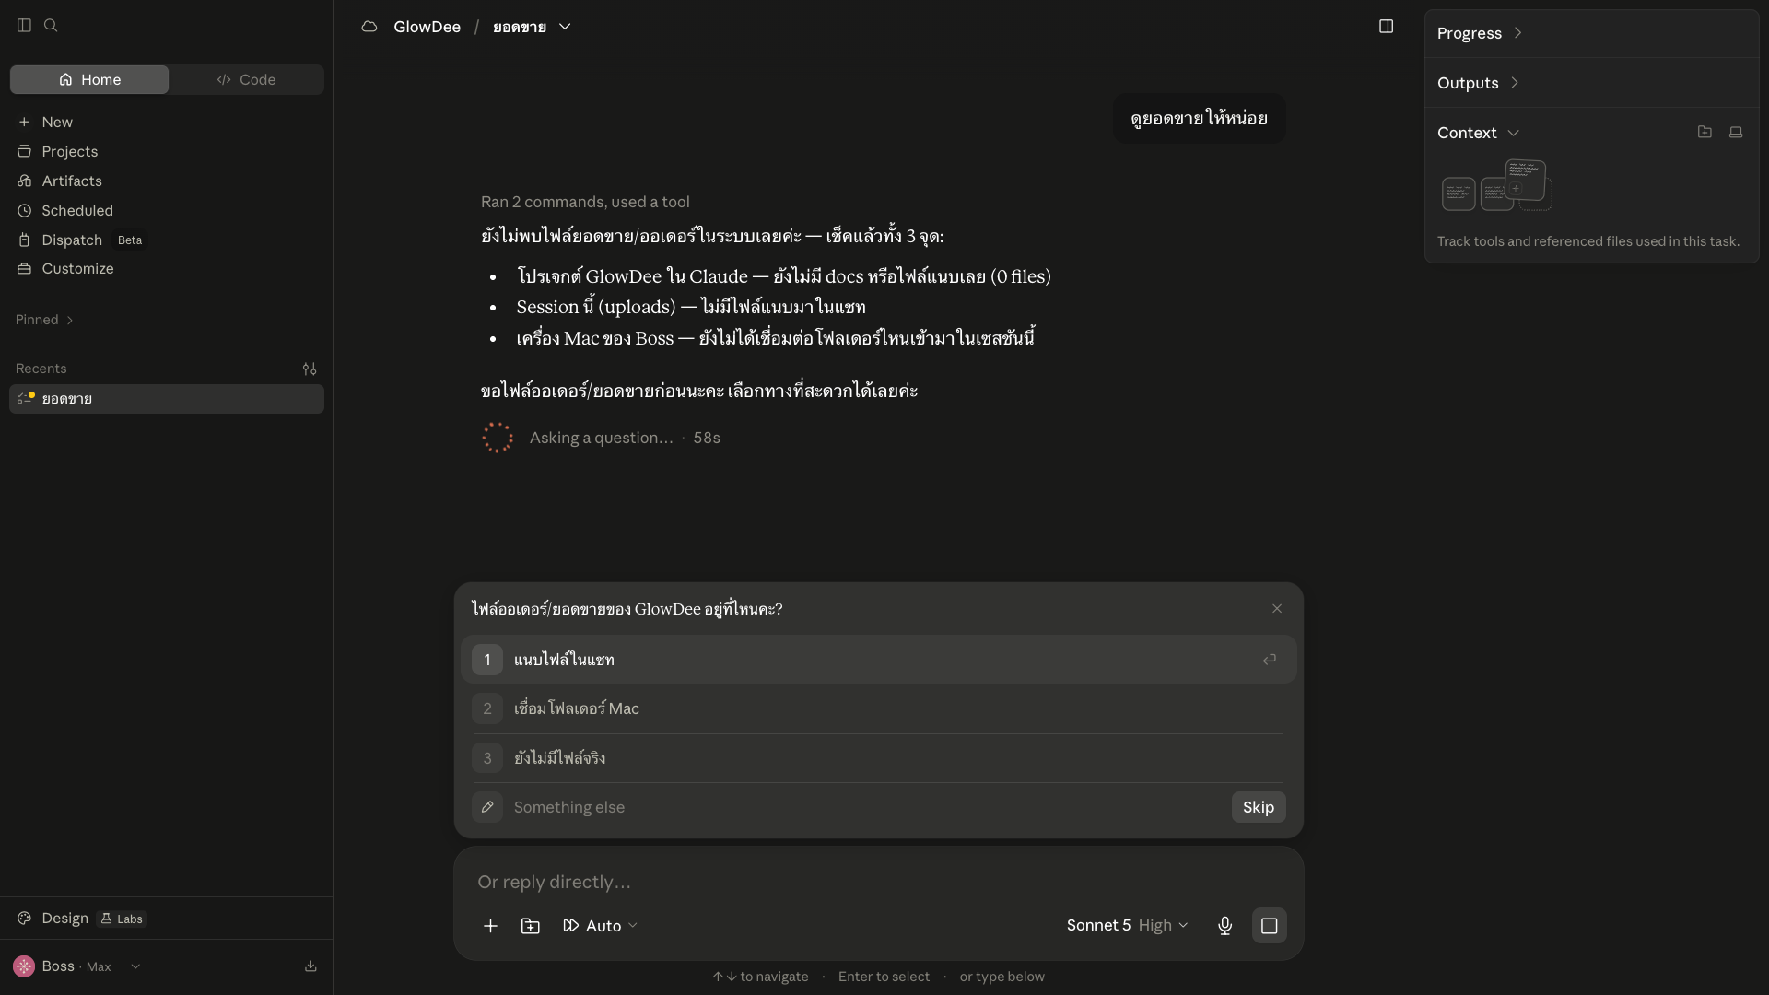Click the add folder icon in composer
The height and width of the screenshot is (995, 1769).
530,926
